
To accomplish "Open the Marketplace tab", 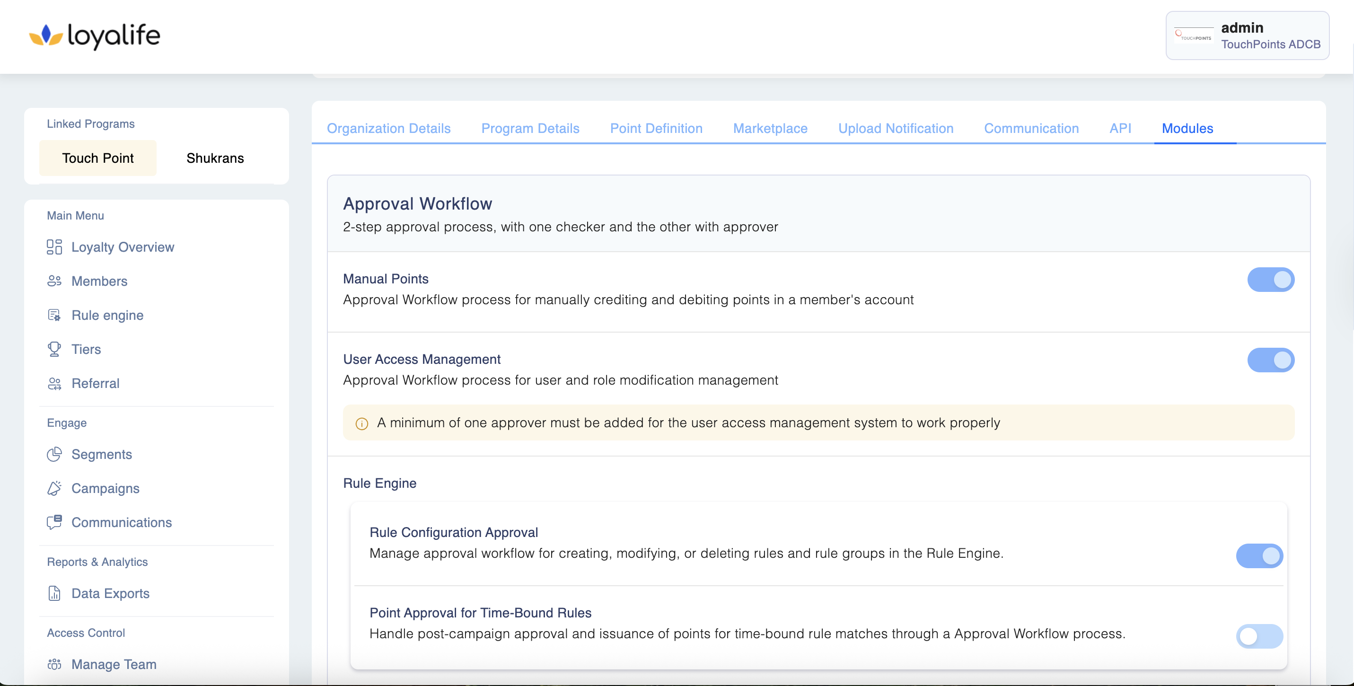I will point(770,128).
